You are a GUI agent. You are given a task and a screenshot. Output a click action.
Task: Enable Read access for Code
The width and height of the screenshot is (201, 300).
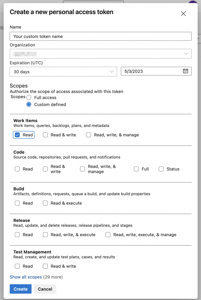17,169
